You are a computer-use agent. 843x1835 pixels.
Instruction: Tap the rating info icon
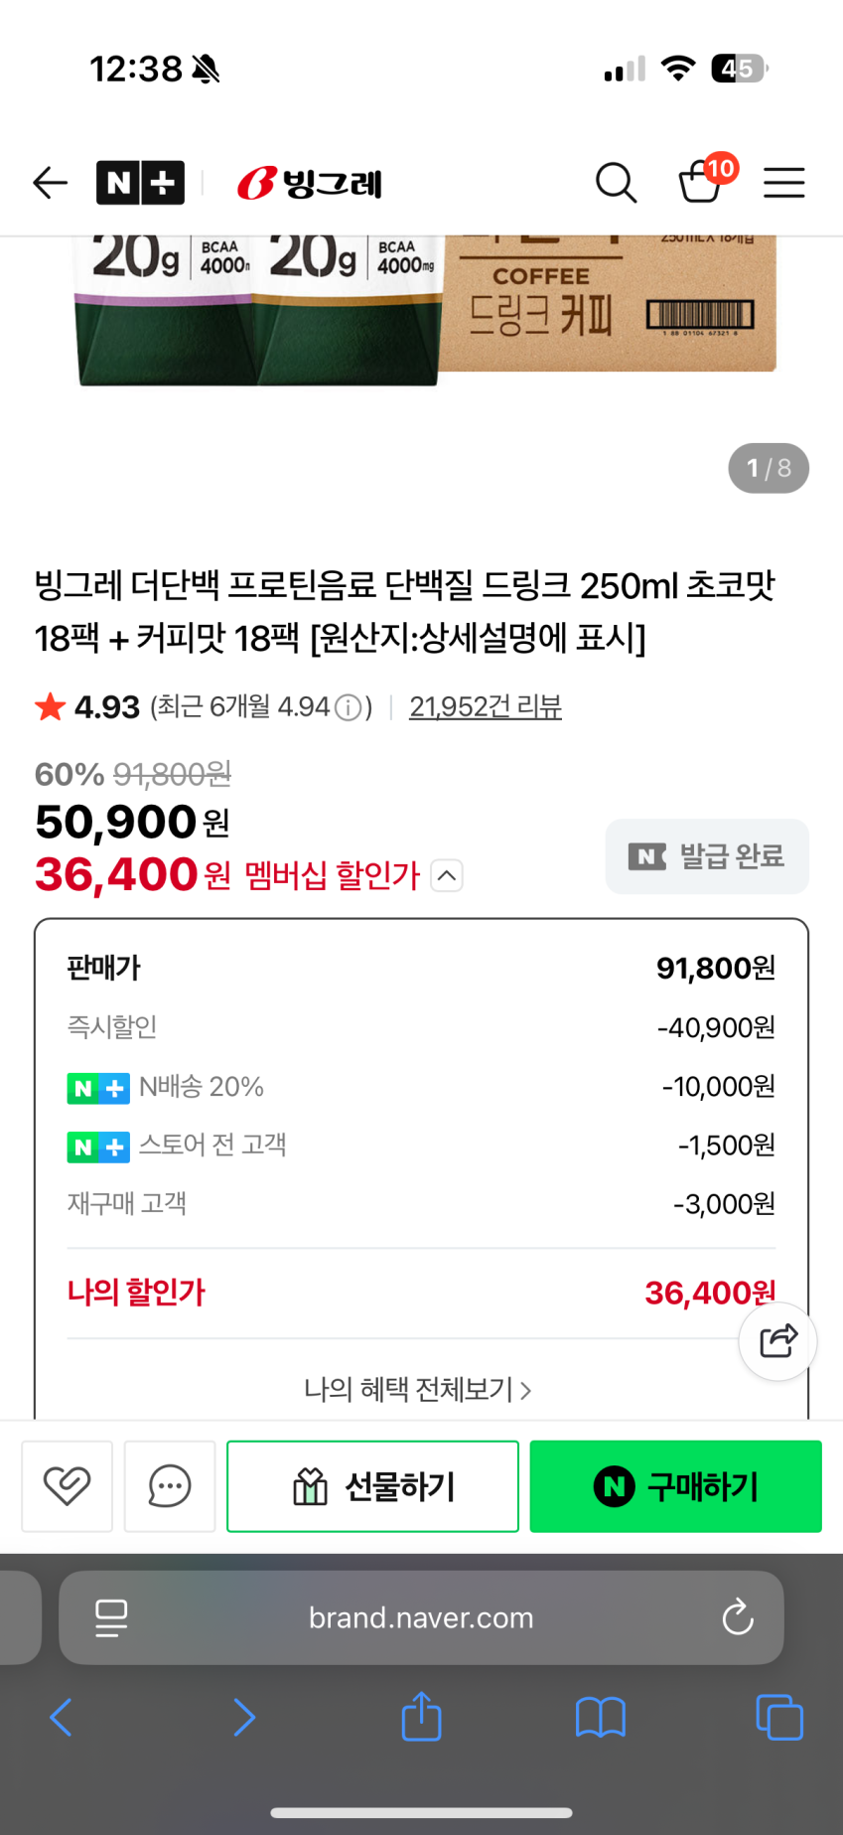[x=348, y=707]
